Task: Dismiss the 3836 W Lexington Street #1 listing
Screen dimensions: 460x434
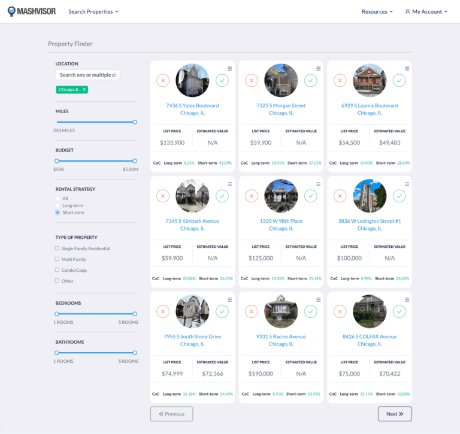Action: [340, 196]
